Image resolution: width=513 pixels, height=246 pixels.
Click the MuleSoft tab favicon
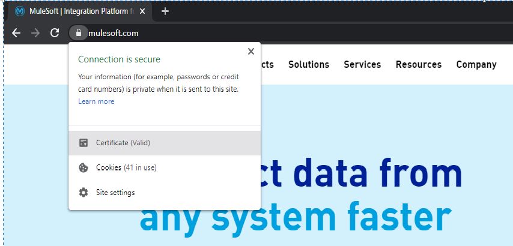(x=20, y=11)
